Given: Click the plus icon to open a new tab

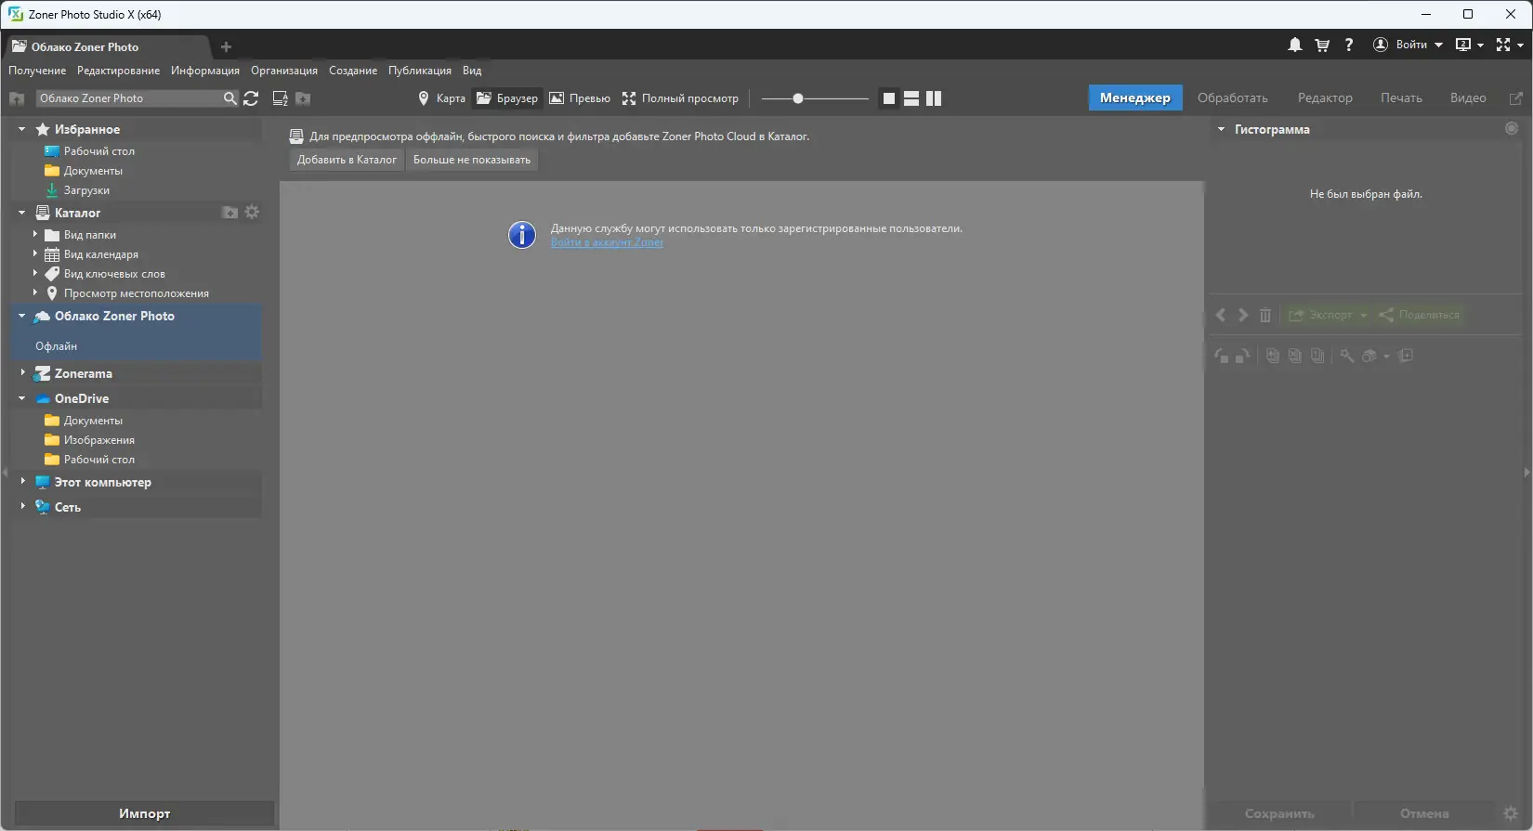Looking at the screenshot, I should click(226, 46).
